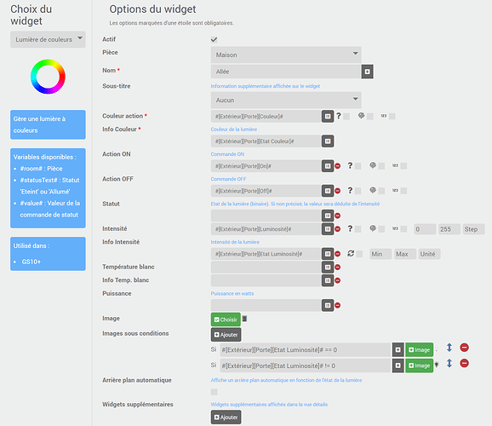The width and height of the screenshot is (492, 426).
Task: Expand the Pièce dropdown showing Maison
Action: pos(286,55)
